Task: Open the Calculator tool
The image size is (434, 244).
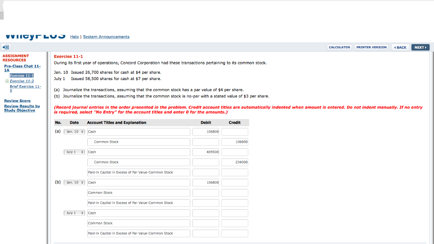Action: 339,47
